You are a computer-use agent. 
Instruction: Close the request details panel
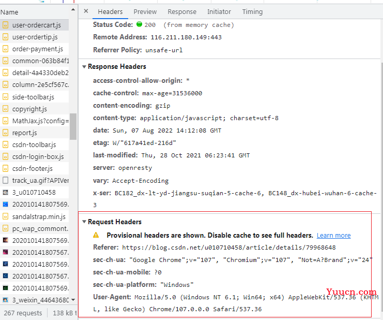coord(86,11)
